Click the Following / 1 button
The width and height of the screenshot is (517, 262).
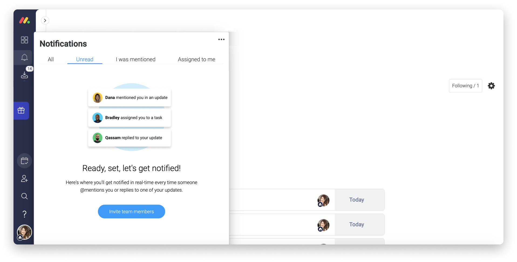(465, 86)
